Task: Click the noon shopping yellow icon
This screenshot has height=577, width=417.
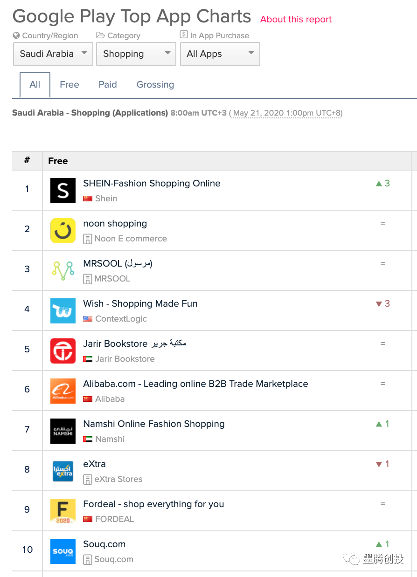Action: click(63, 231)
